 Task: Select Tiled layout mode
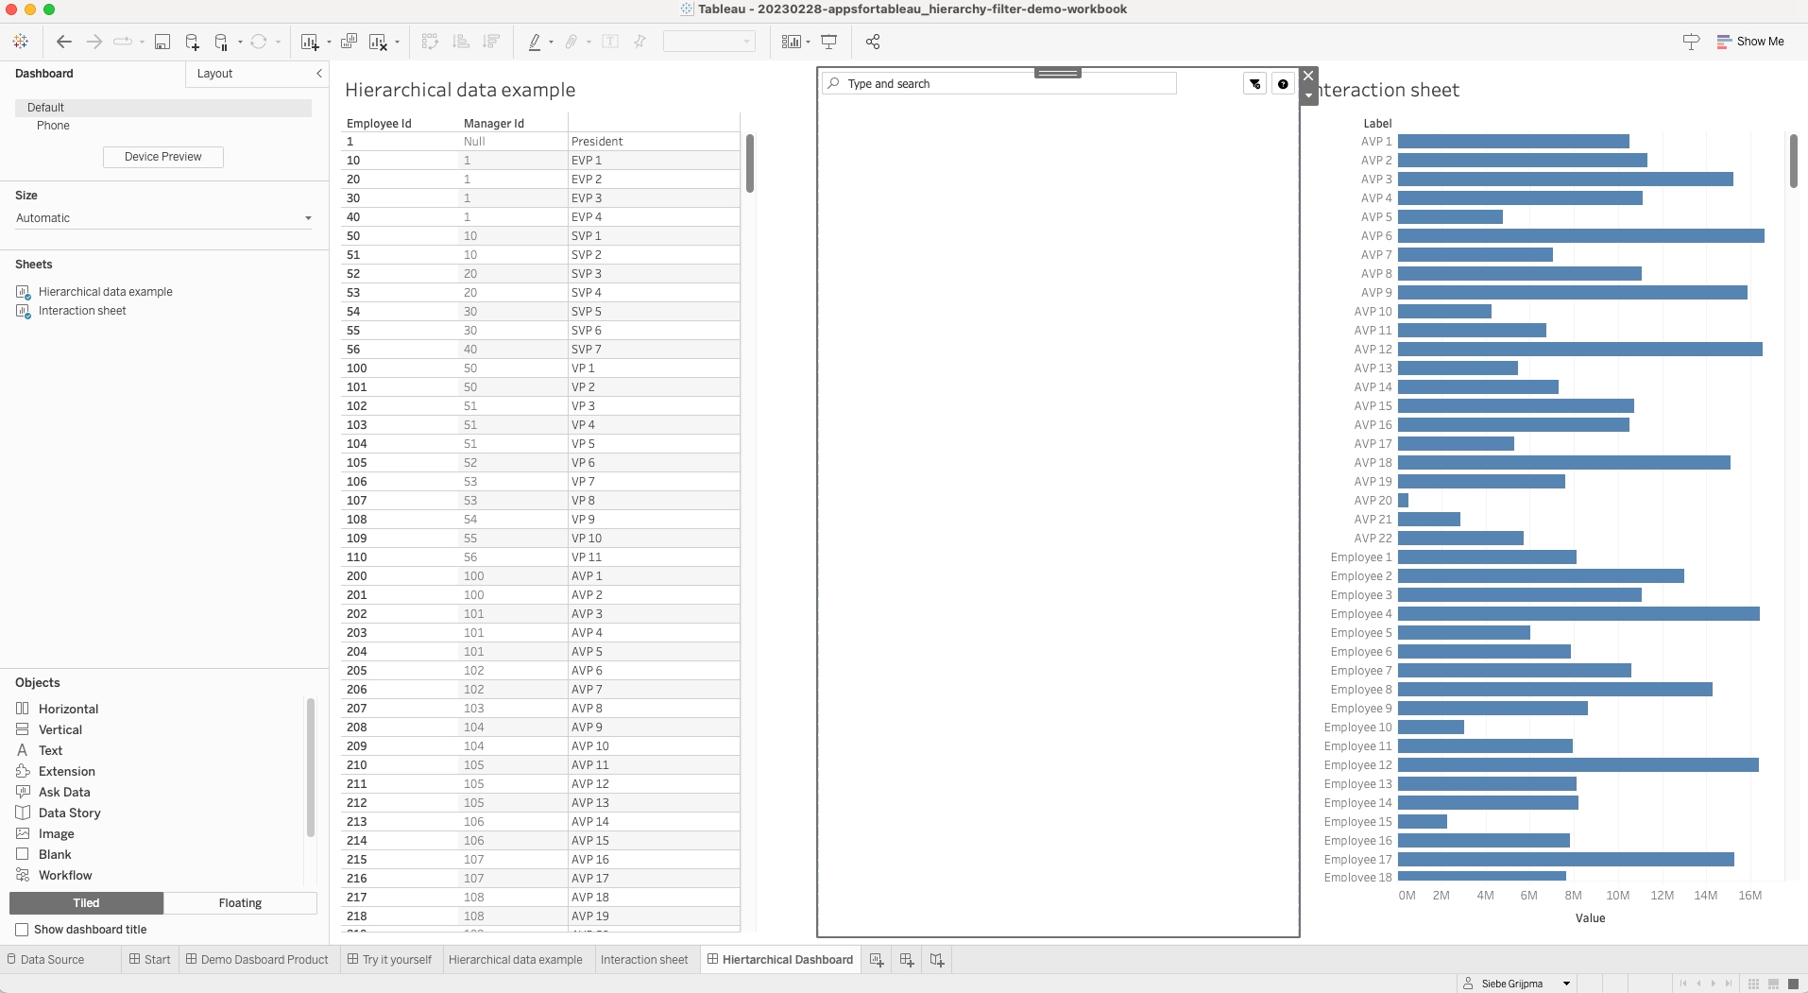[86, 903]
